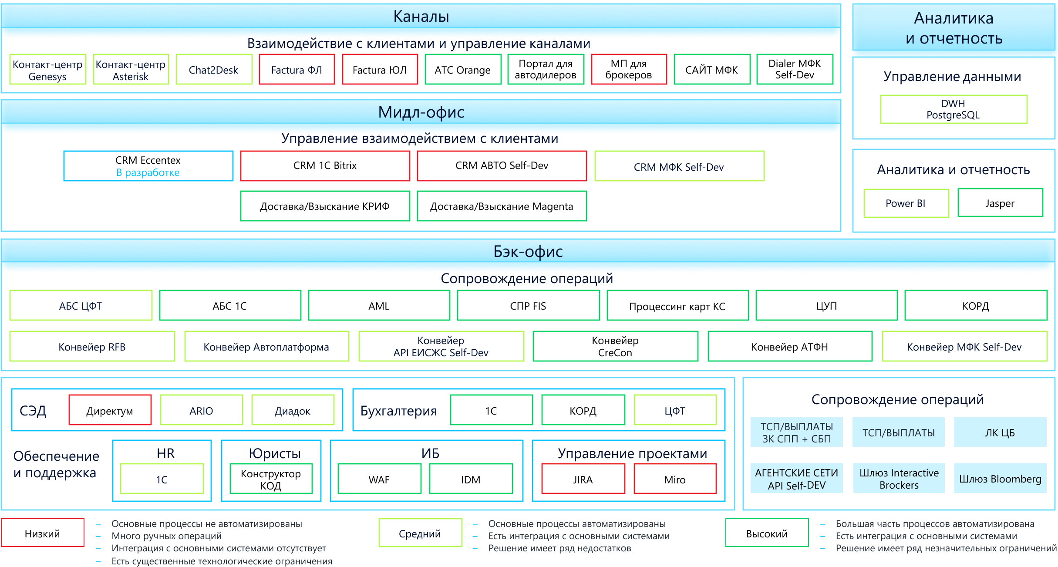Viewport: 1058px width, 567px height.
Task: Click the Factura ЮЛ box
Action: pyautogui.click(x=380, y=70)
